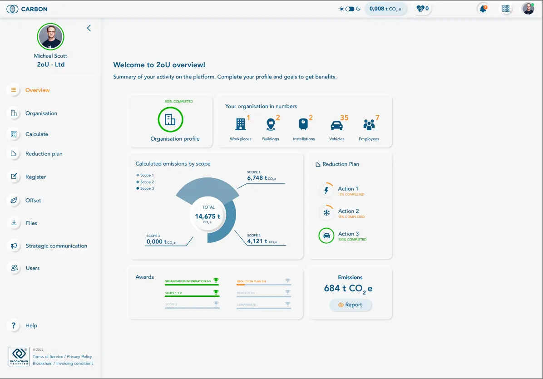Toggle Scope 3 legend item
Viewport: 543px width, 379px height.
[145, 188]
